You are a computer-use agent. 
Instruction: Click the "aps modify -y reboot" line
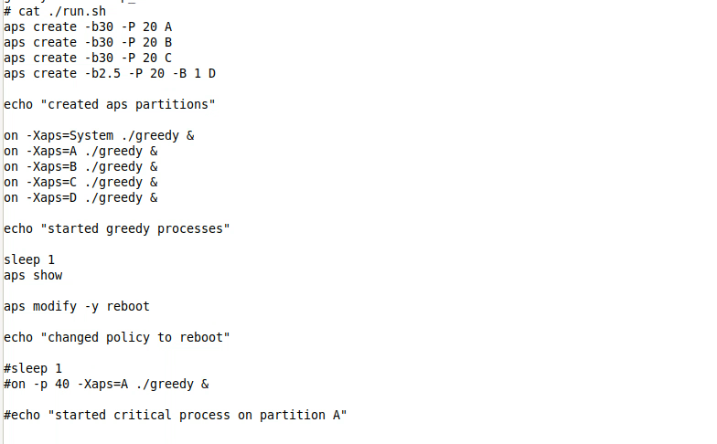[x=77, y=307]
